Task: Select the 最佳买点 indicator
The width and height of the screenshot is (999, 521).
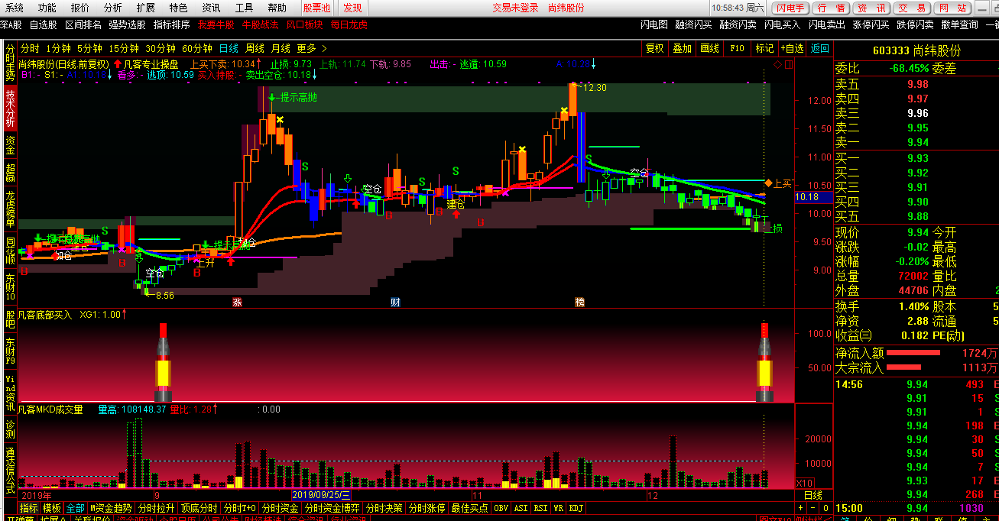Action: (470, 508)
